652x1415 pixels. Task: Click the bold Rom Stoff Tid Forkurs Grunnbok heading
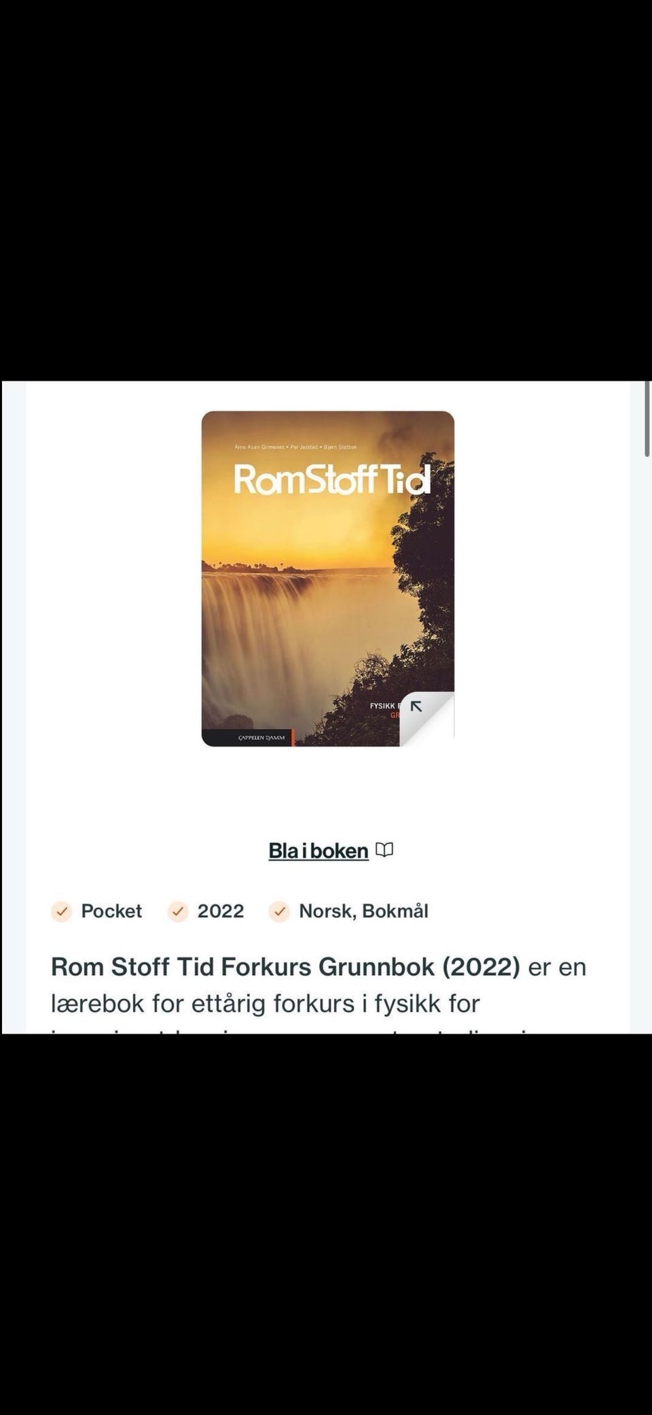(285, 966)
